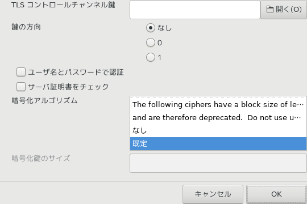Choose the highlighted 既定 cipher option

point(218,144)
